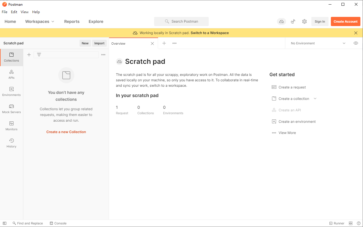
Task: Open the No Environment dropdown
Action: [318, 43]
